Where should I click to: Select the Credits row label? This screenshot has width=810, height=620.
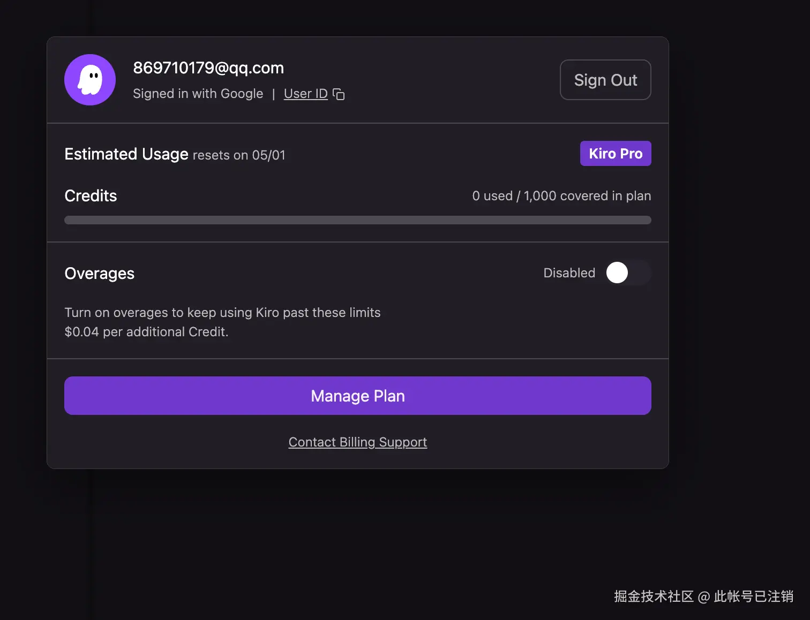(x=91, y=196)
